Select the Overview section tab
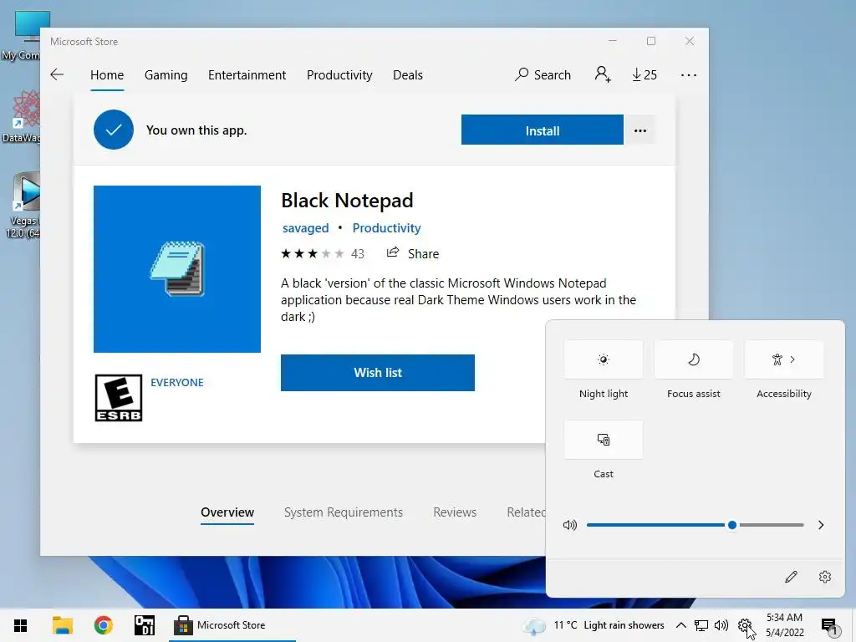 pos(227,512)
